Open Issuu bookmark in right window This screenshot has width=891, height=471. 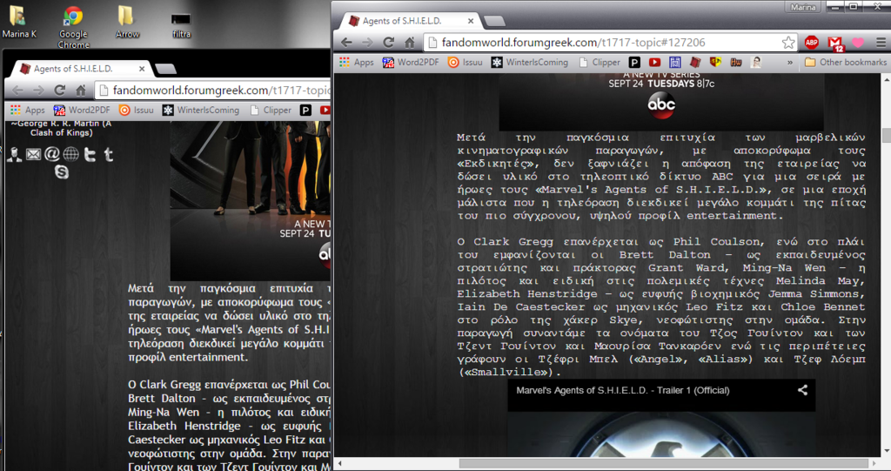point(465,62)
